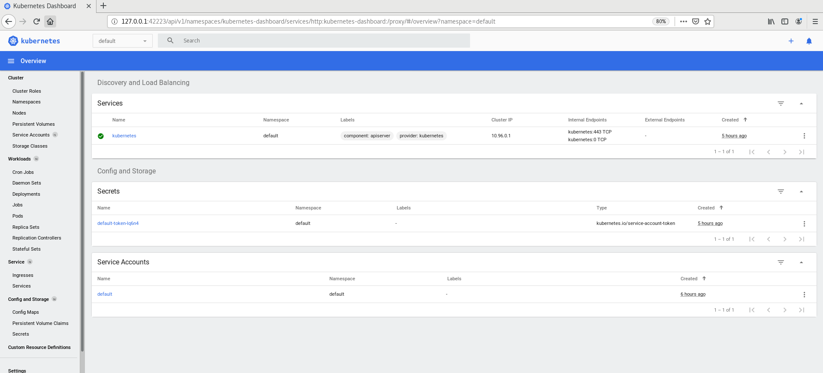The width and height of the screenshot is (823, 373).
Task: Open Pods in the sidebar
Action: (x=18, y=216)
